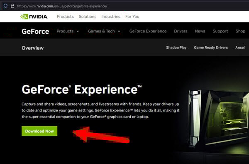Image resolution: width=249 pixels, height=164 pixels.
Task: Expand the GeForce Products dropdown arrow
Action: point(78,31)
